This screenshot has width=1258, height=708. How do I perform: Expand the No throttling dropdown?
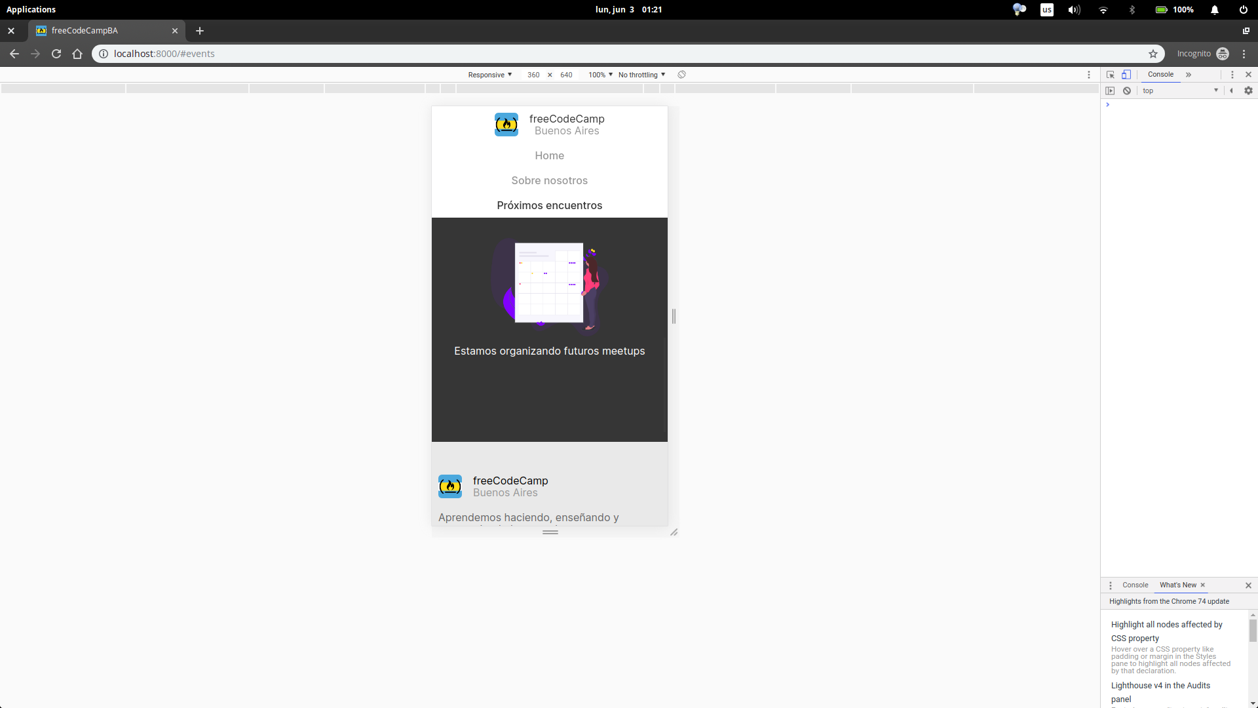pyautogui.click(x=641, y=75)
